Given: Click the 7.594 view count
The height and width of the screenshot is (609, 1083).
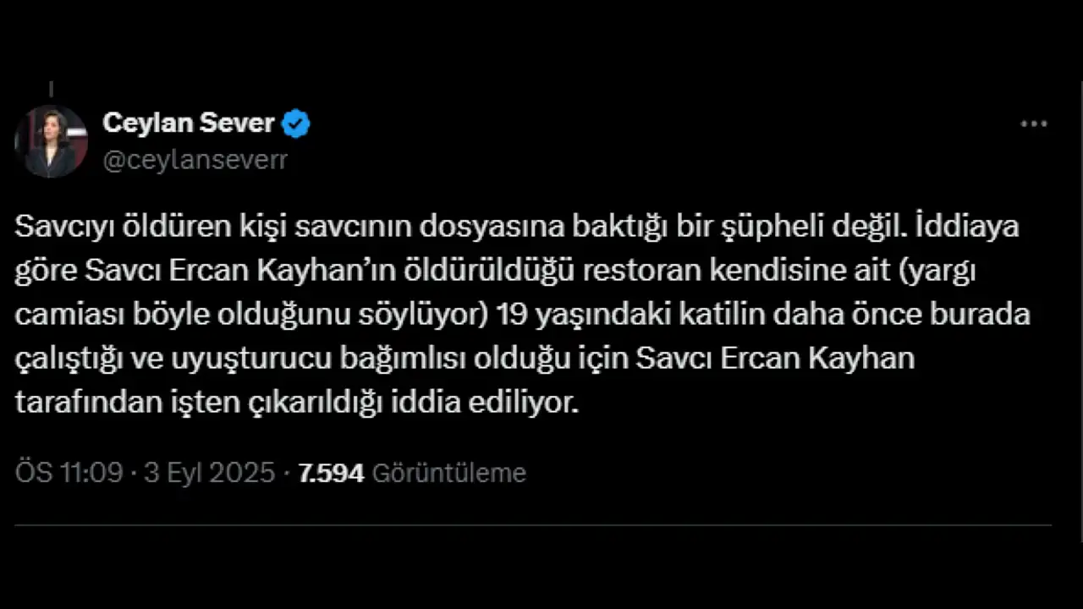Looking at the screenshot, I should (x=331, y=473).
